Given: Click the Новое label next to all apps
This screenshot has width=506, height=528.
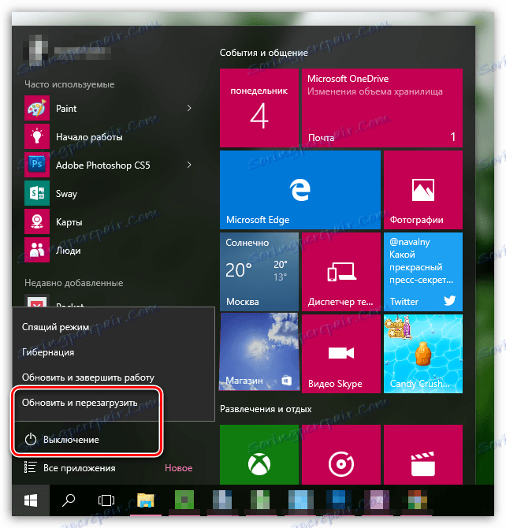Looking at the screenshot, I should 179,468.
